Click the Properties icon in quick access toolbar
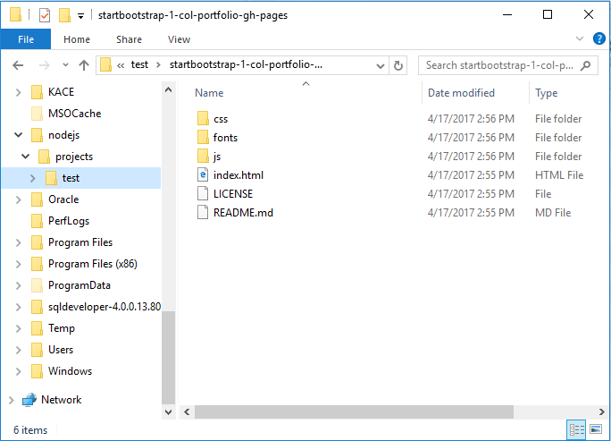 pyautogui.click(x=45, y=15)
